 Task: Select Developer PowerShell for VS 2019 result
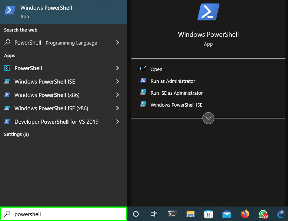[56, 122]
